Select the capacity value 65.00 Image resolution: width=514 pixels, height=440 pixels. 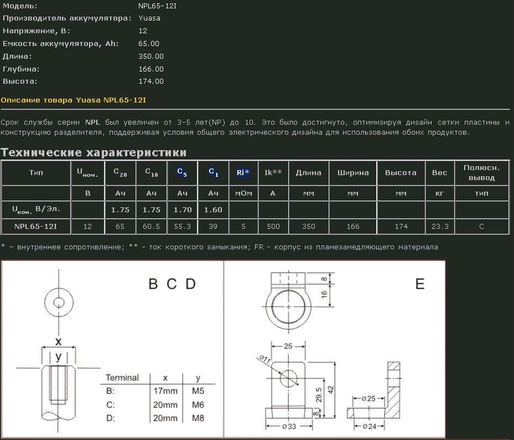click(x=149, y=44)
